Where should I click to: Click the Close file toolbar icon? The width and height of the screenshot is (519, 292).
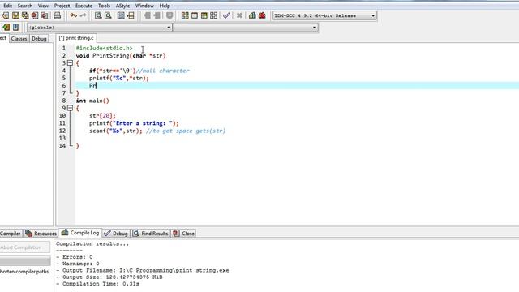coord(35,15)
